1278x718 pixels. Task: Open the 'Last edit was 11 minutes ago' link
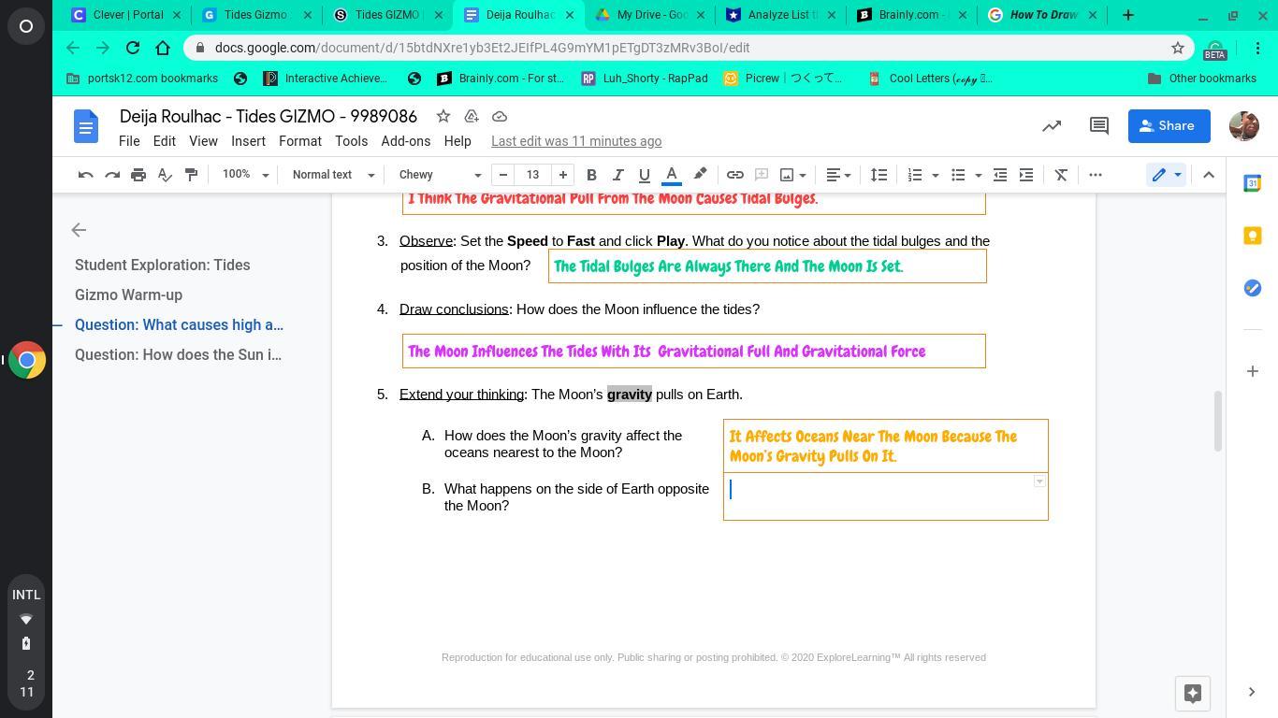576,141
